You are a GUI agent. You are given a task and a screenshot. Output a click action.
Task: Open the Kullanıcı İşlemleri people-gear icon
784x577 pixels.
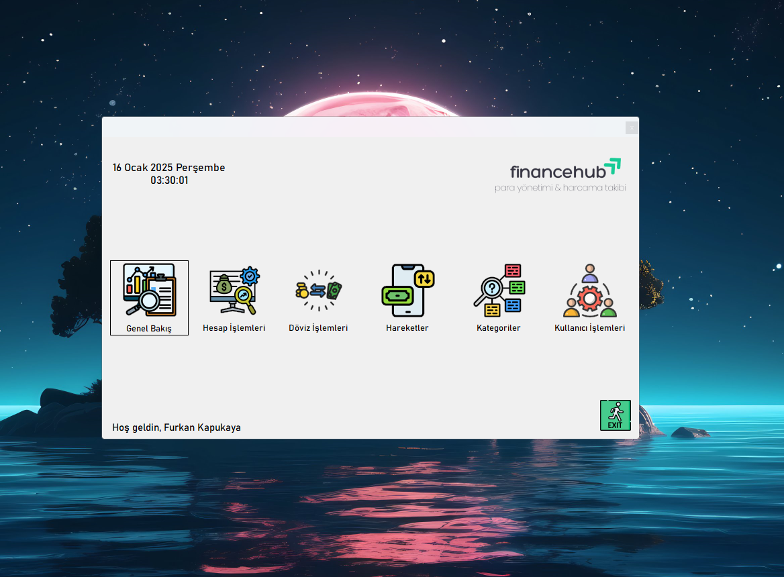tap(589, 290)
